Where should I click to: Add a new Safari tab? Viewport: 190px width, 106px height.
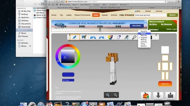pos(175,8)
